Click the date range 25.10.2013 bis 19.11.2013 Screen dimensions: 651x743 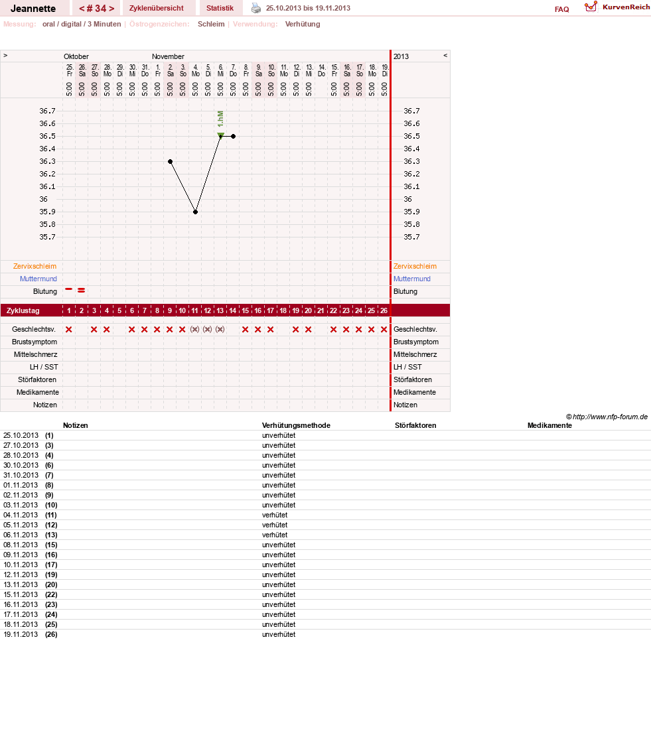[x=308, y=8]
